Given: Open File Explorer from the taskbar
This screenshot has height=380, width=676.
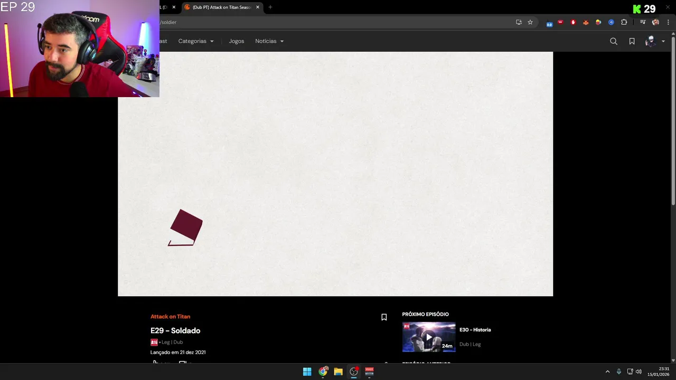Looking at the screenshot, I should 338,372.
